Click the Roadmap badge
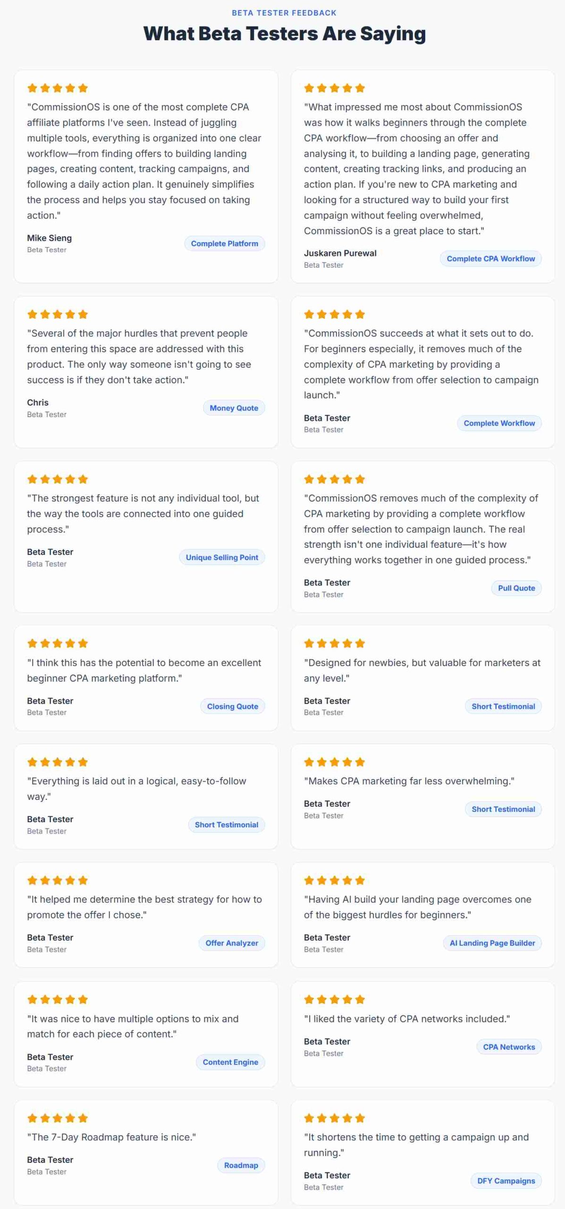Viewport: 565px width, 1209px height. [x=241, y=1165]
